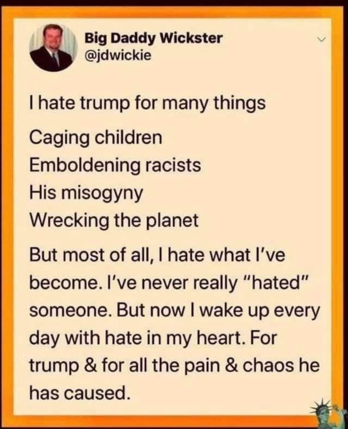The width and height of the screenshot is (348, 429).
Task: Select the line 'trump & for all the pain & chaos he'
Action: coord(174,366)
